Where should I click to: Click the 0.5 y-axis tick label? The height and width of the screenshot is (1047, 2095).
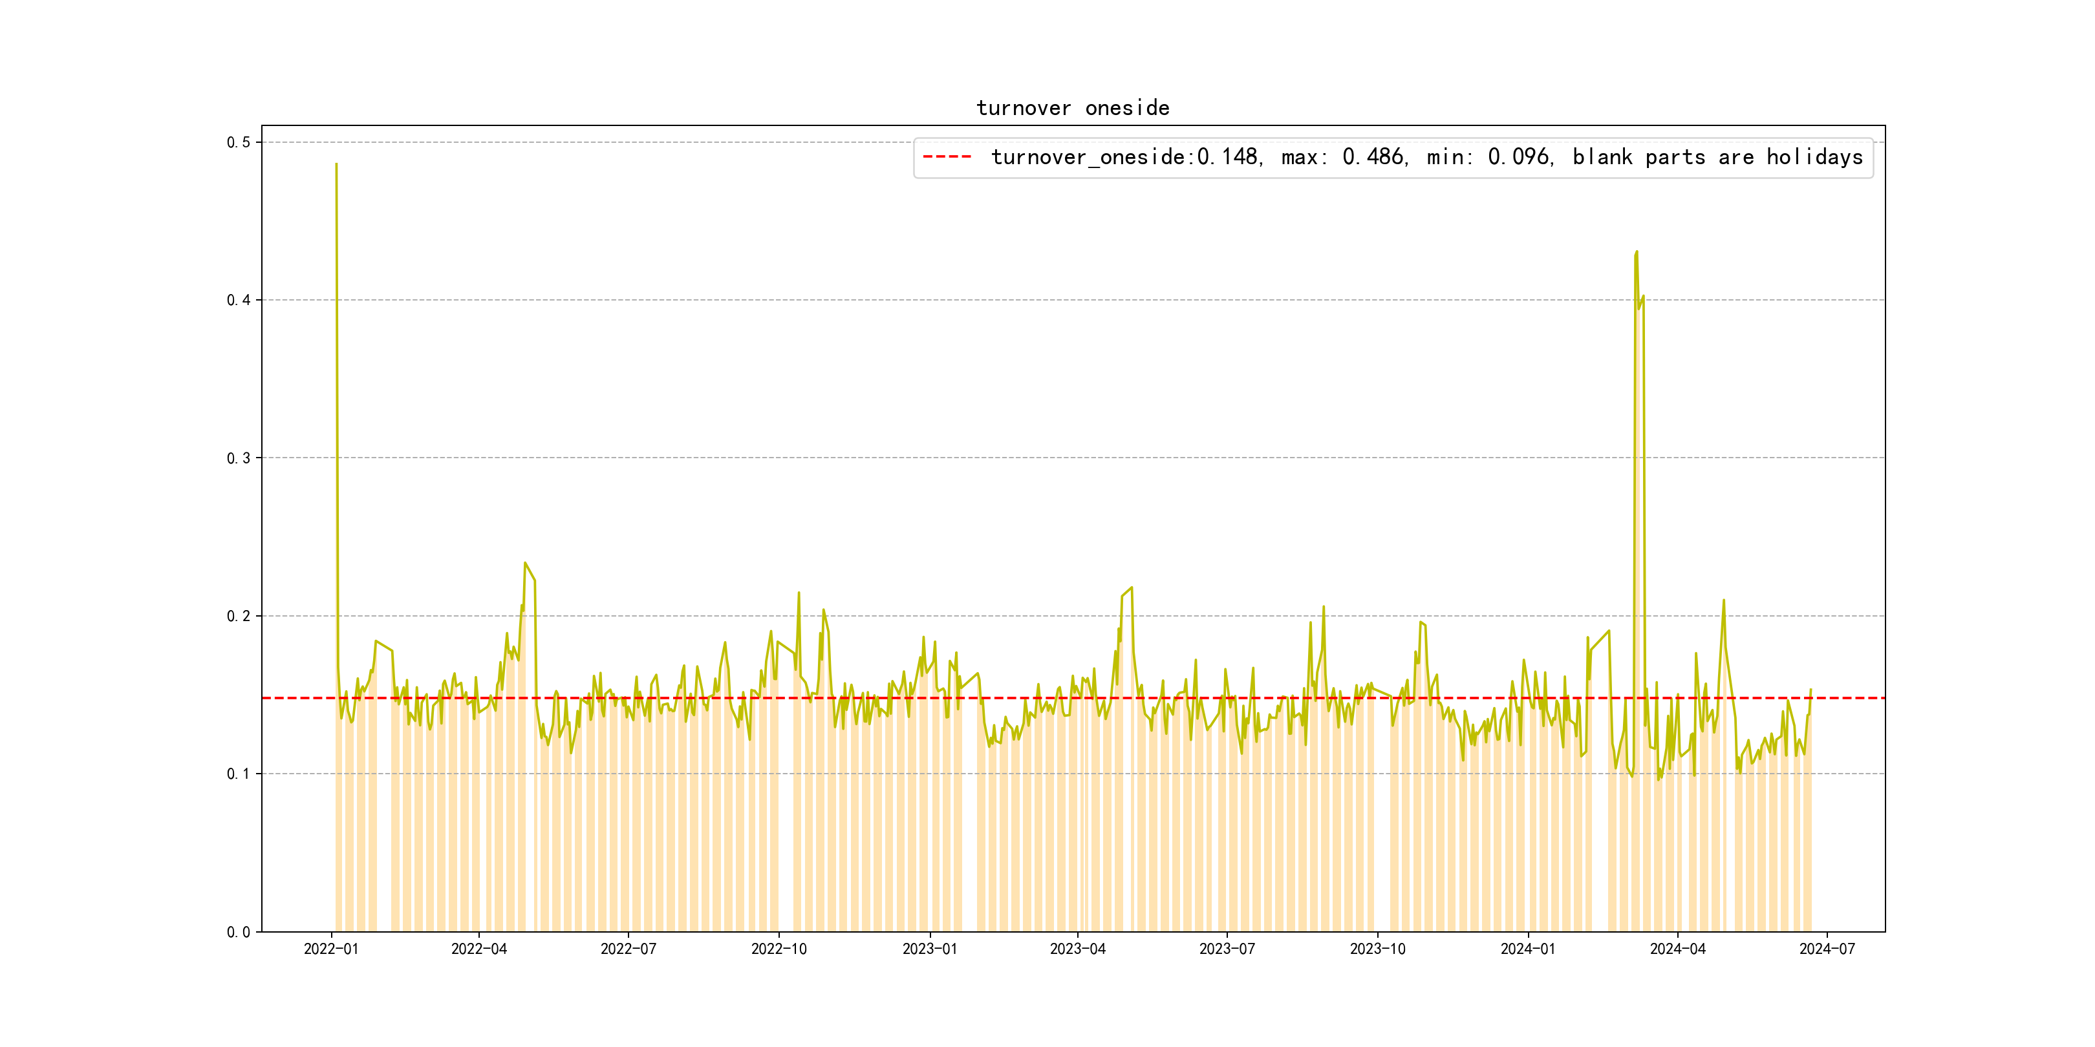click(239, 142)
